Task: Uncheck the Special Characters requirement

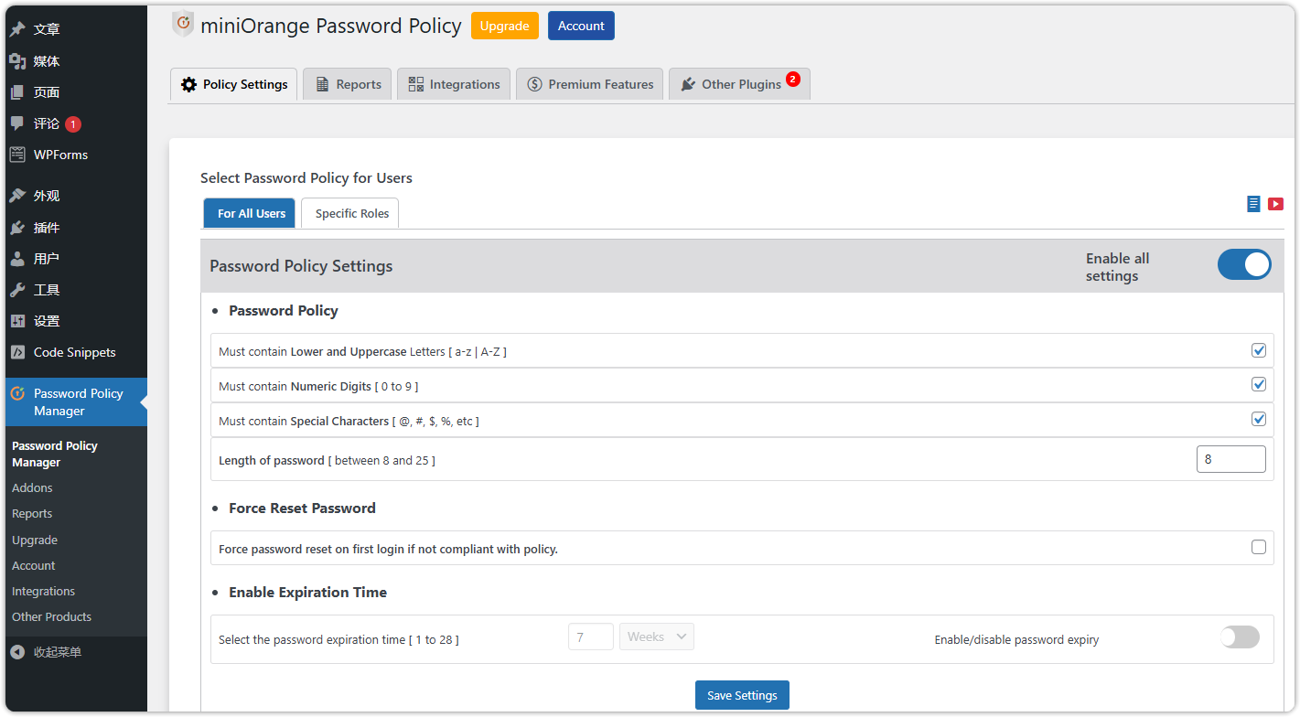Action: click(1259, 419)
